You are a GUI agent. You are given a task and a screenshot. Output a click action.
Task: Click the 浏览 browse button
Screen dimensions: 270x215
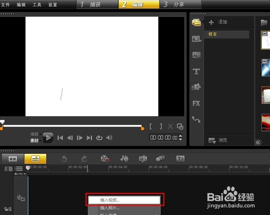point(218,140)
